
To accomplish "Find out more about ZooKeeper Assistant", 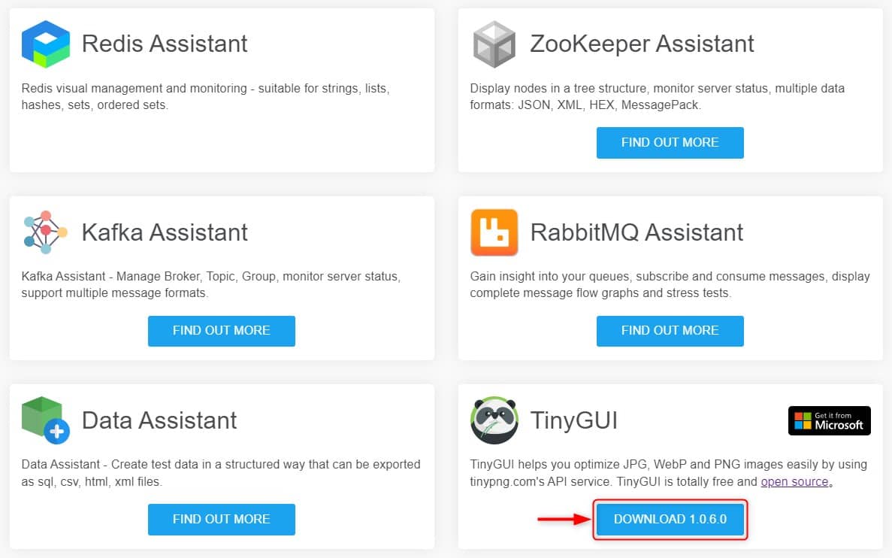I will (670, 142).
